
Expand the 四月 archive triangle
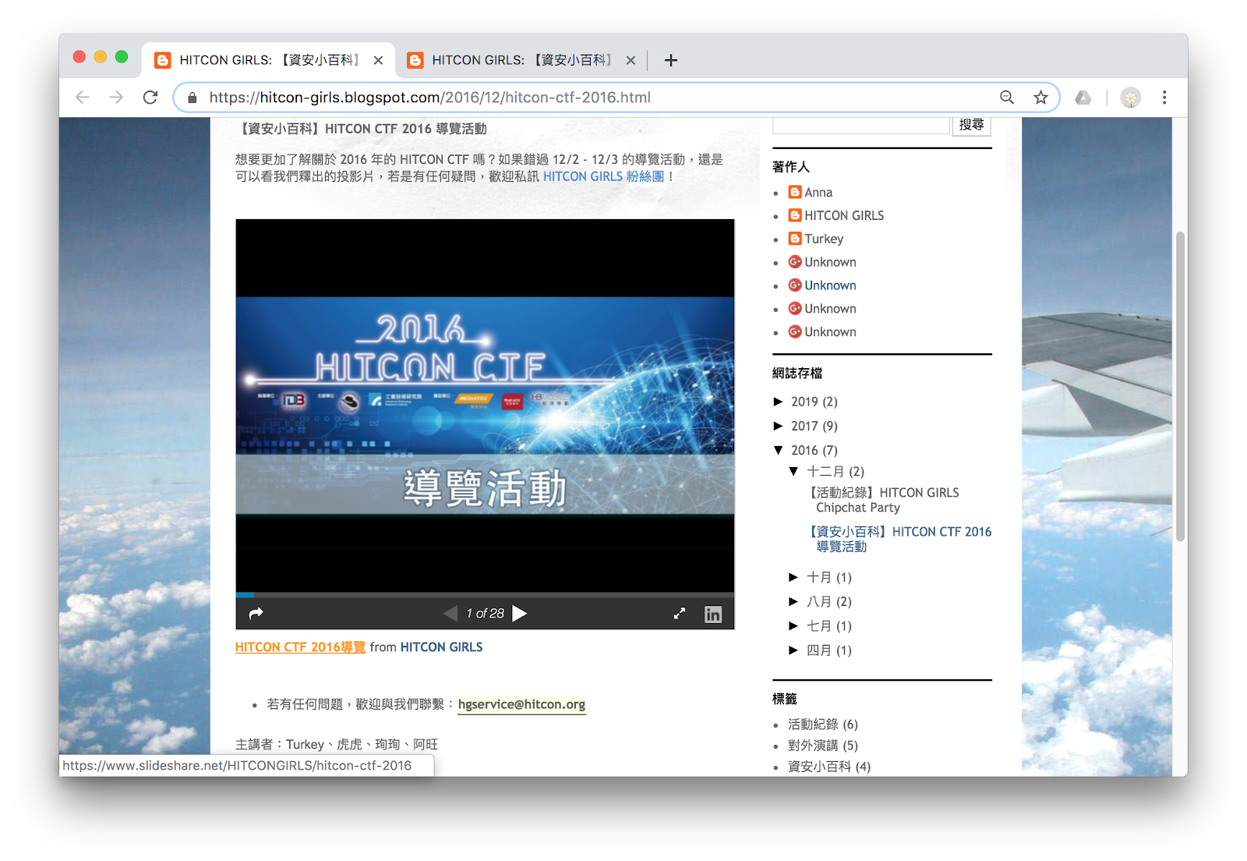(x=793, y=650)
